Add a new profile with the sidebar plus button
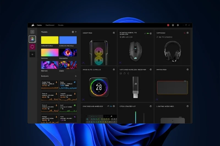 (x=32, y=55)
